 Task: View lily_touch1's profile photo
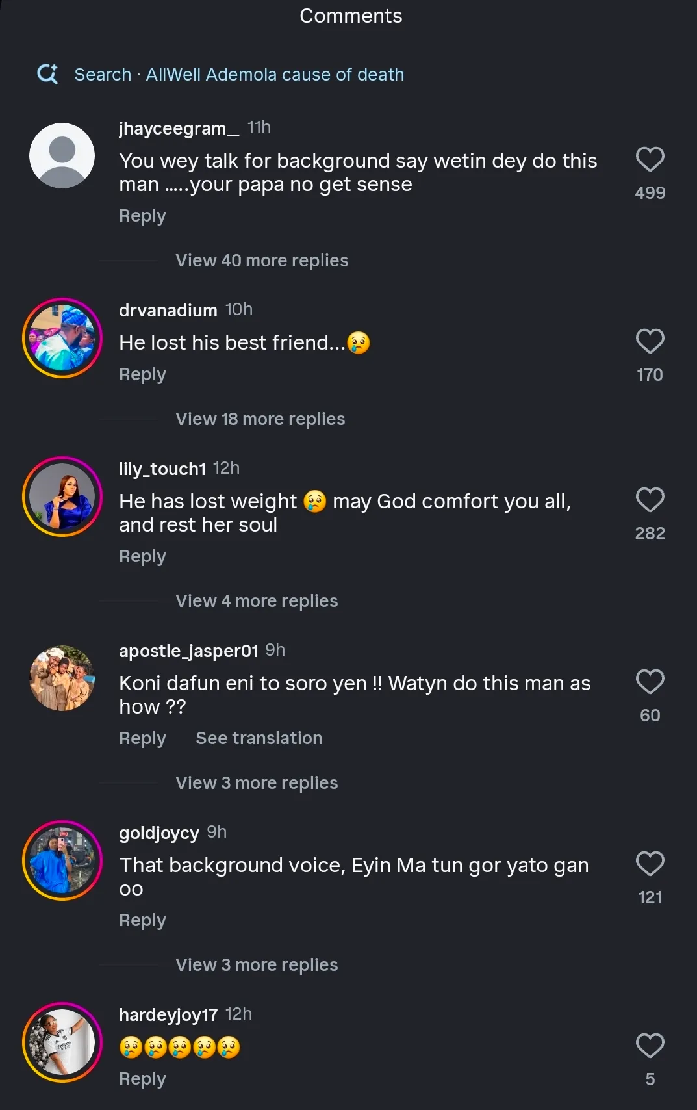[x=62, y=497]
